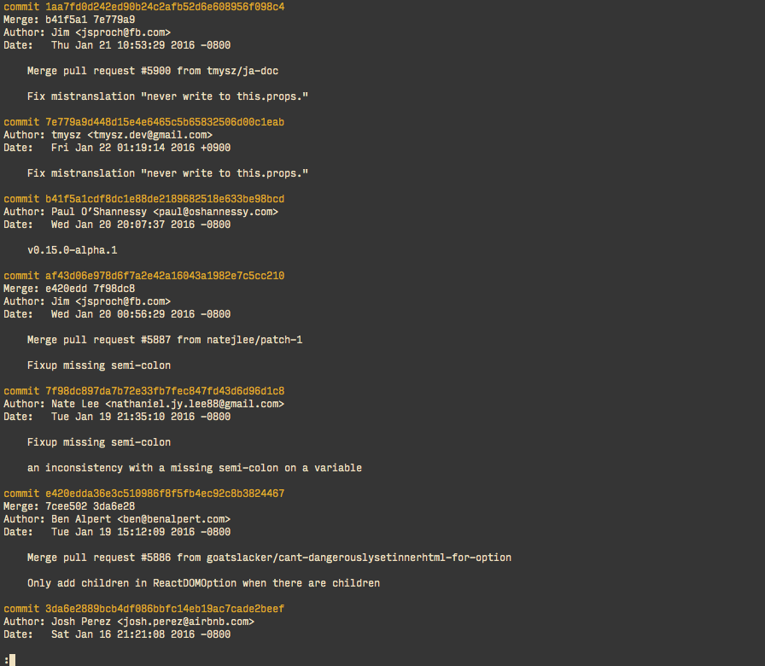Click 'Merge pull request #5900' message line
The height and width of the screenshot is (666, 765).
click(x=153, y=71)
